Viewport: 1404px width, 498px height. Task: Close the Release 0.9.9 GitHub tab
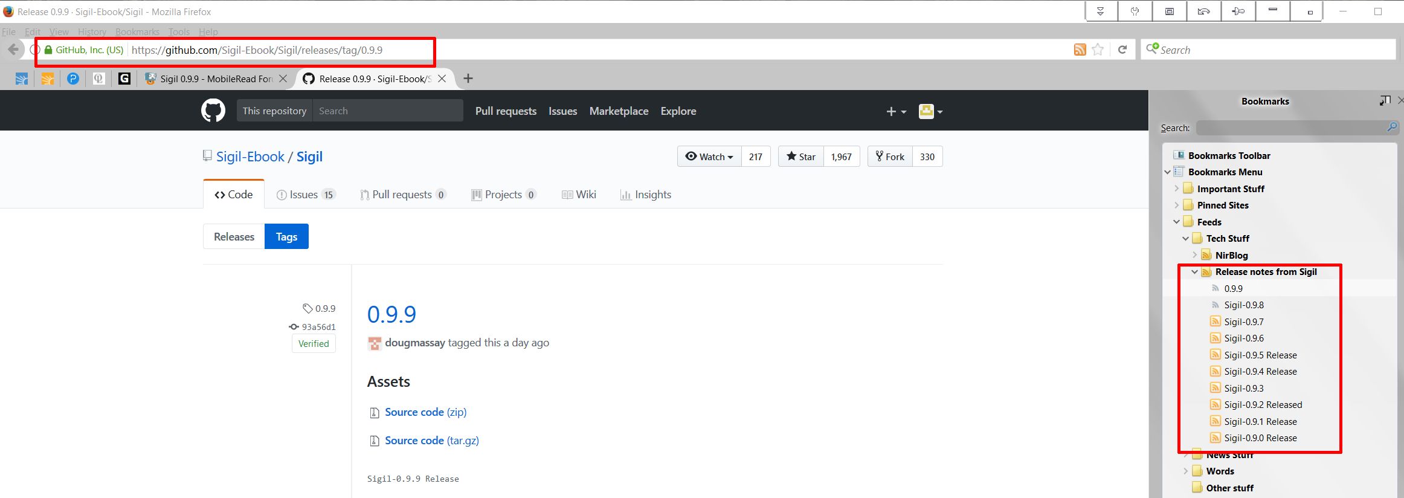[442, 79]
